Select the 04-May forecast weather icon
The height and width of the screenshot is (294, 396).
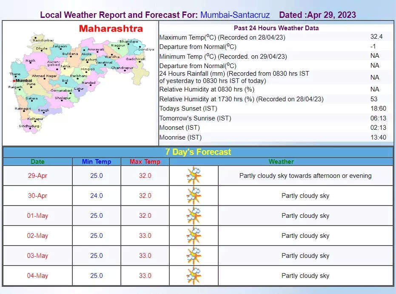pos(194,275)
